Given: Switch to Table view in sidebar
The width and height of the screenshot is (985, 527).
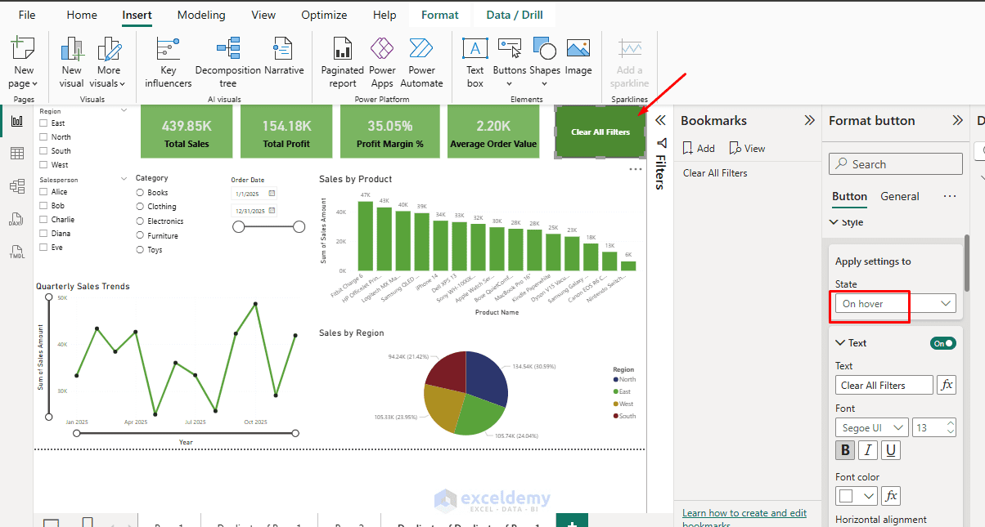Looking at the screenshot, I should (x=16, y=154).
